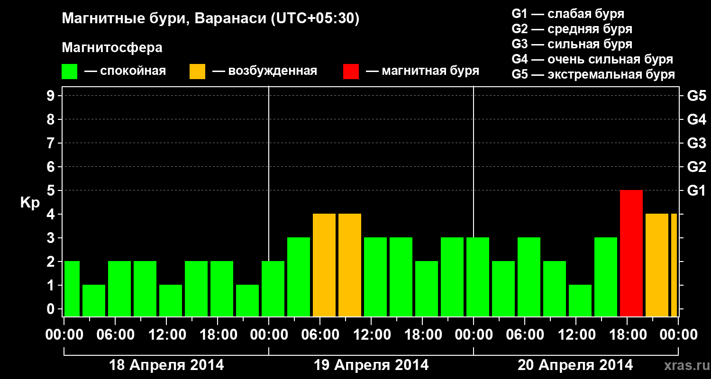The height and width of the screenshot is (379, 711).
Task: Click the 'G5' label on the right axis
Action: [x=696, y=96]
